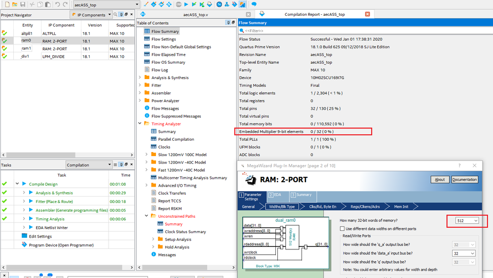
Task: Expand the Analysis & Synthesis folder
Action: (x=140, y=78)
